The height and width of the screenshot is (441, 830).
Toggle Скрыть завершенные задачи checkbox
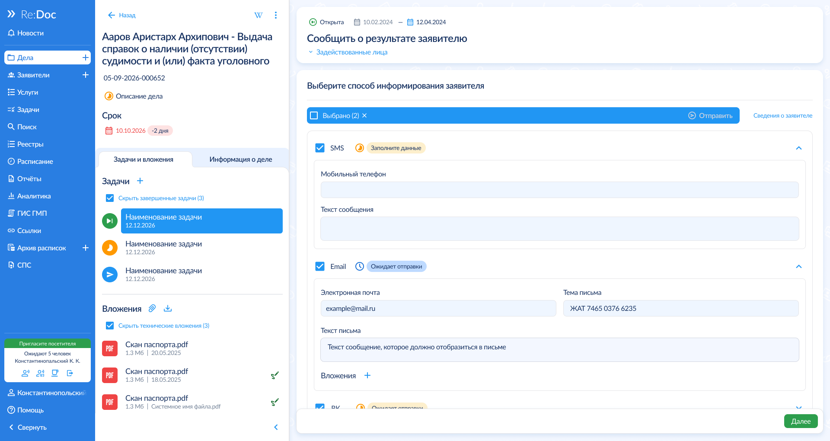110,198
